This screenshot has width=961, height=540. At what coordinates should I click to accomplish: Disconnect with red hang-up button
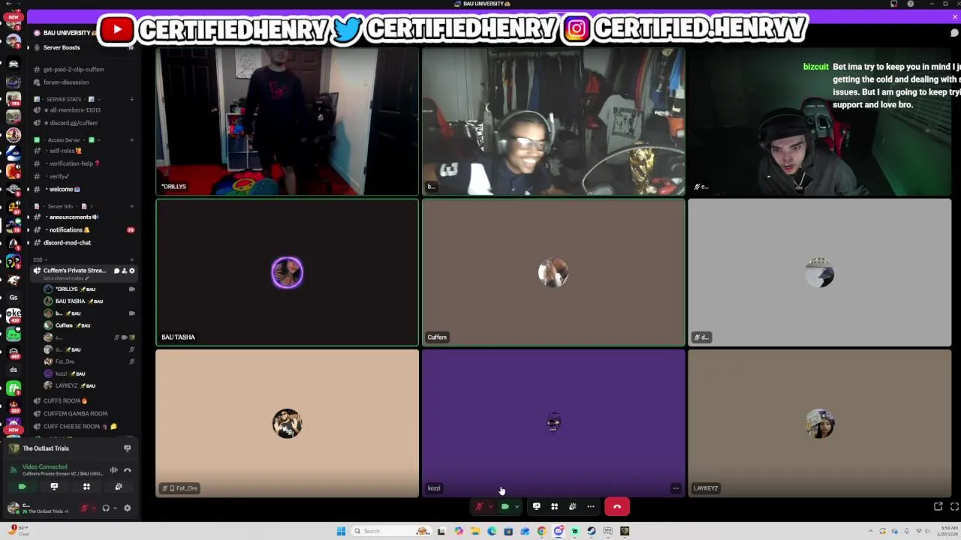(x=617, y=507)
